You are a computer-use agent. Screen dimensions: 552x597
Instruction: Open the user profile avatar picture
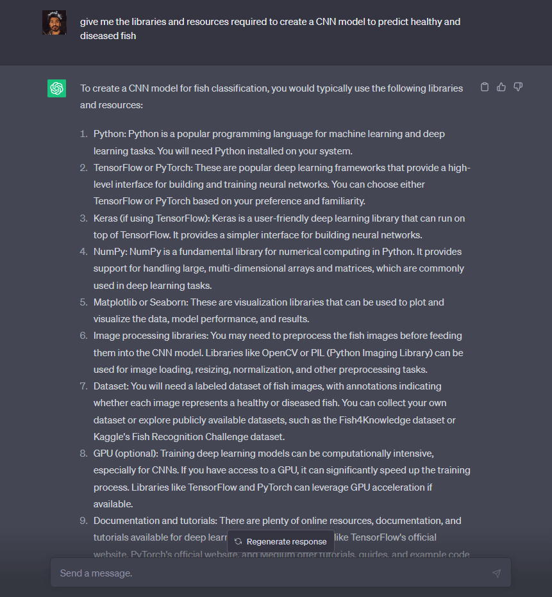(x=54, y=22)
